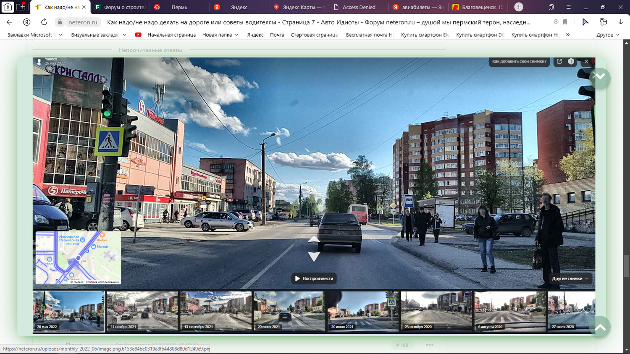Viewport: 630px width, 354px height.
Task: Click Как добавить свои снимки link
Action: (x=519, y=61)
